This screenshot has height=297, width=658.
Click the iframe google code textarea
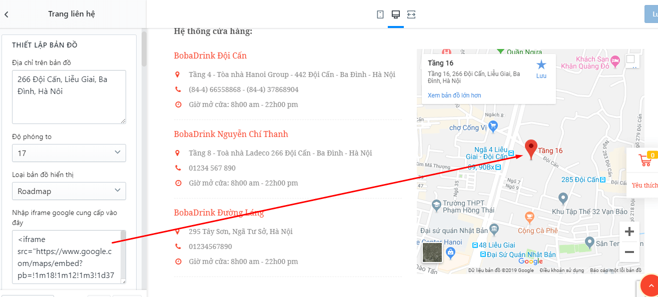coord(69,257)
